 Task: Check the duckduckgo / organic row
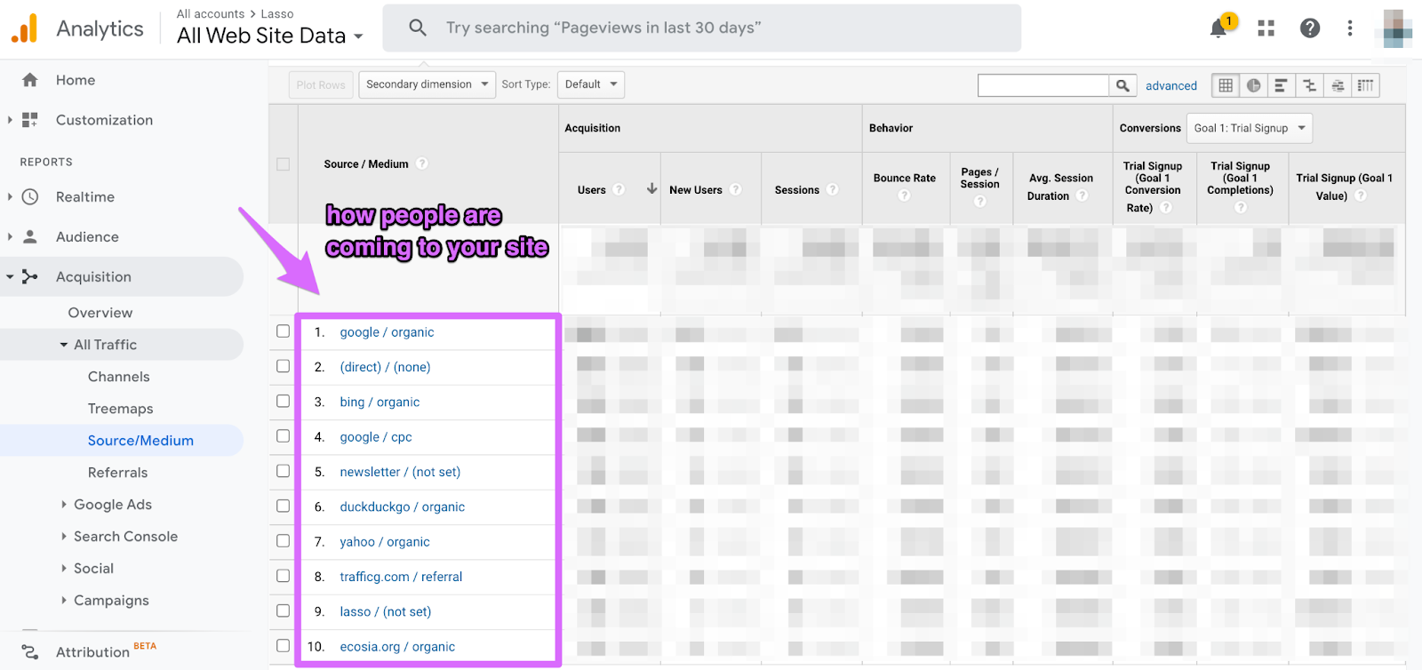[x=283, y=506]
